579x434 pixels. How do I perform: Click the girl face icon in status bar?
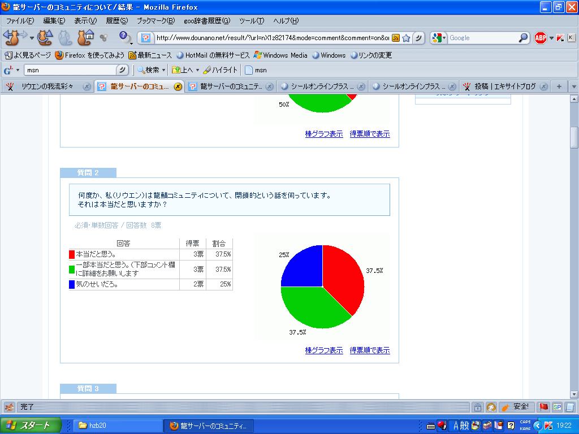point(491,407)
